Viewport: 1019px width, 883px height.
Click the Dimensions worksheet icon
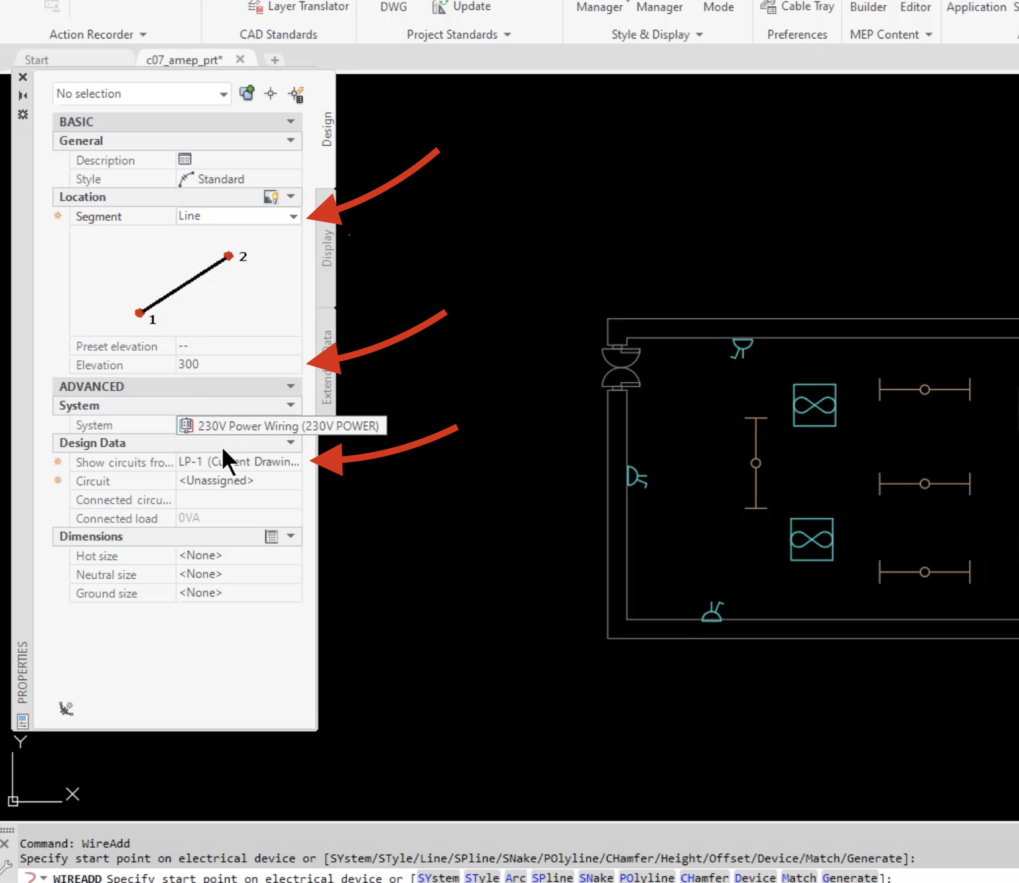coord(272,536)
